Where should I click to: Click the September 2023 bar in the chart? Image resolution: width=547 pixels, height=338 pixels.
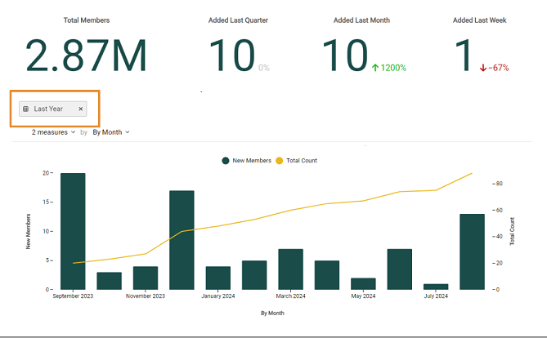73,231
